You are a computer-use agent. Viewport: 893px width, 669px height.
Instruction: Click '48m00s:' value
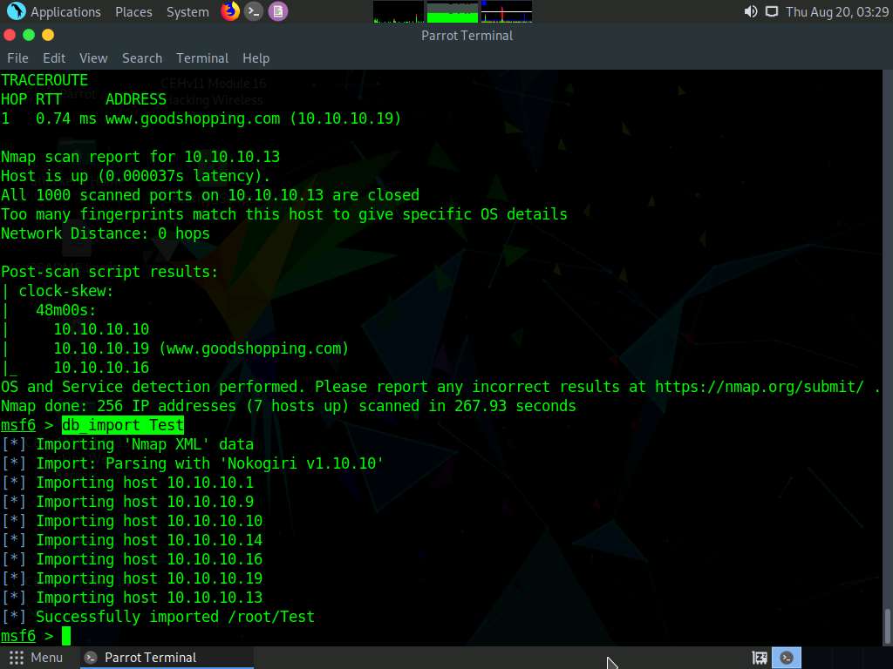coord(66,310)
